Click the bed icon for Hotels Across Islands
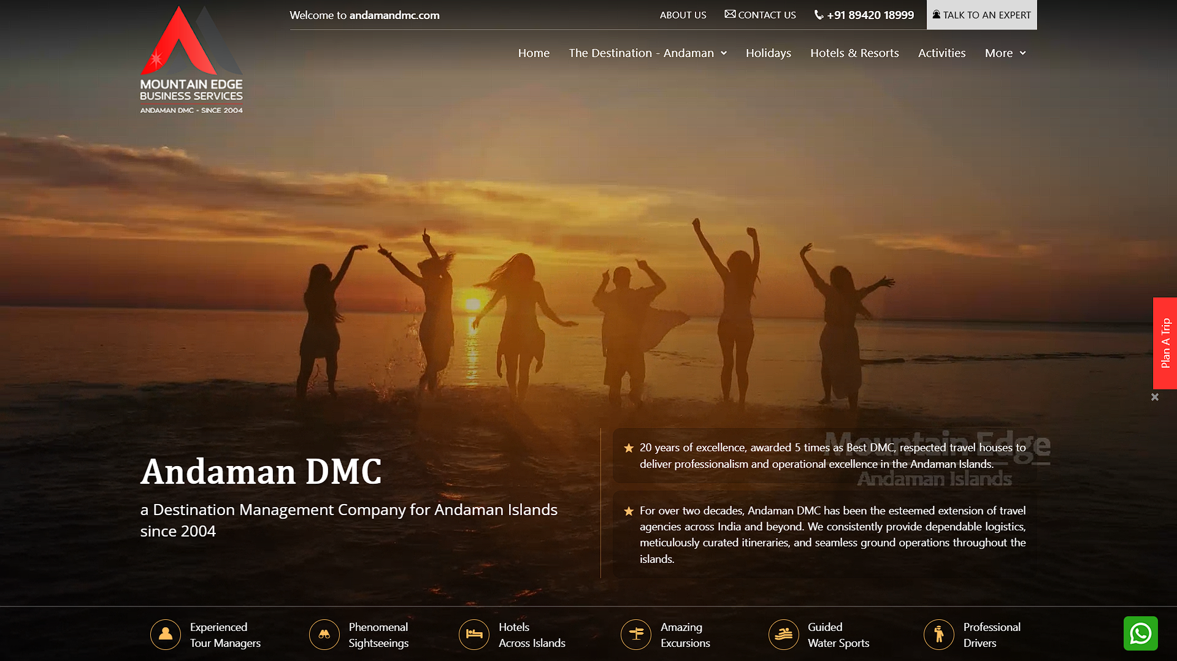Viewport: 1177px width, 661px height. (473, 635)
